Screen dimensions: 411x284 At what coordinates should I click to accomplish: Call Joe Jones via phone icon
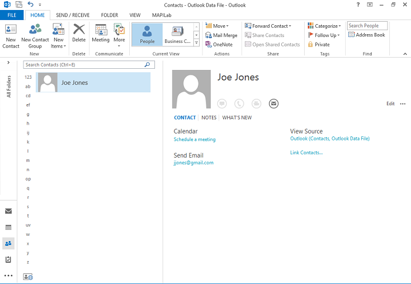click(239, 103)
